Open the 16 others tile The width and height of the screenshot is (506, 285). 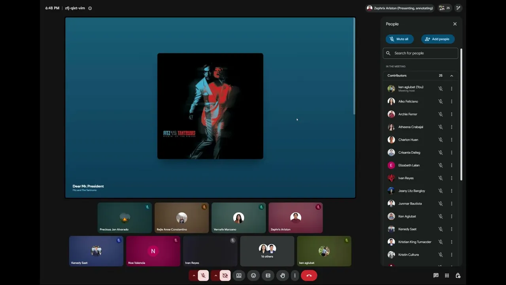tap(267, 251)
